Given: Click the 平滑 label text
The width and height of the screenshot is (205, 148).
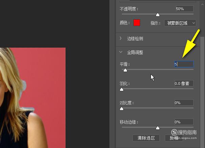Looking at the screenshot, I should coord(125,64).
